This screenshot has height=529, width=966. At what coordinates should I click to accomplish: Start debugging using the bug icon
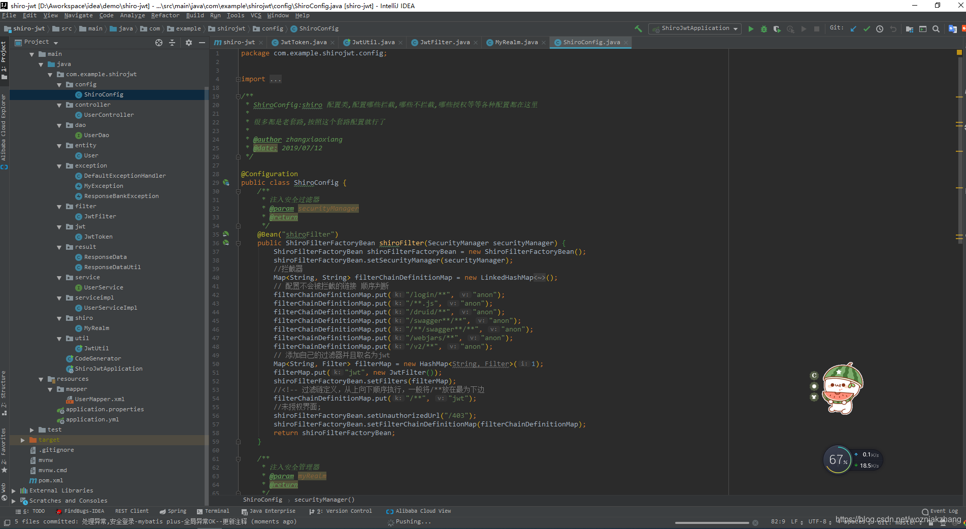tap(764, 28)
